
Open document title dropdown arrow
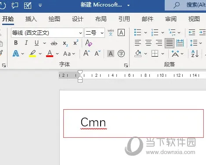(x=128, y=5)
